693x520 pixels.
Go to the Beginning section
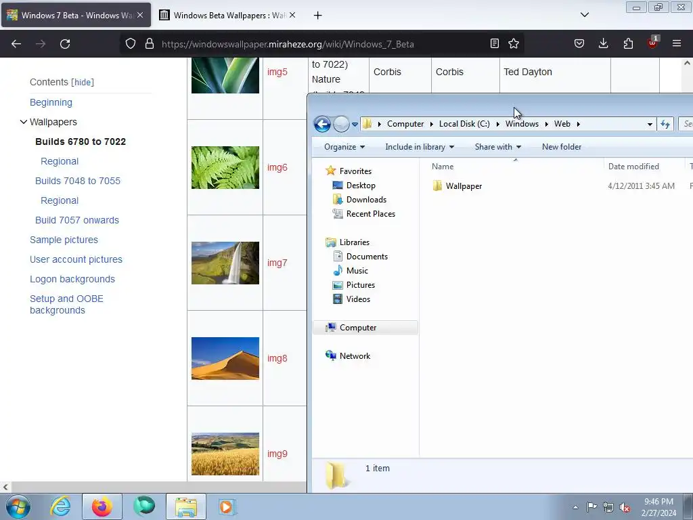(x=51, y=102)
